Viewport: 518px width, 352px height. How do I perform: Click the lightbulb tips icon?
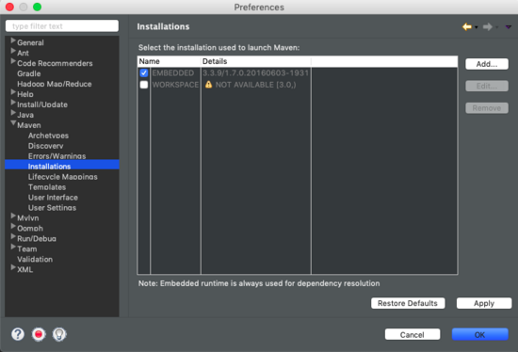59,334
